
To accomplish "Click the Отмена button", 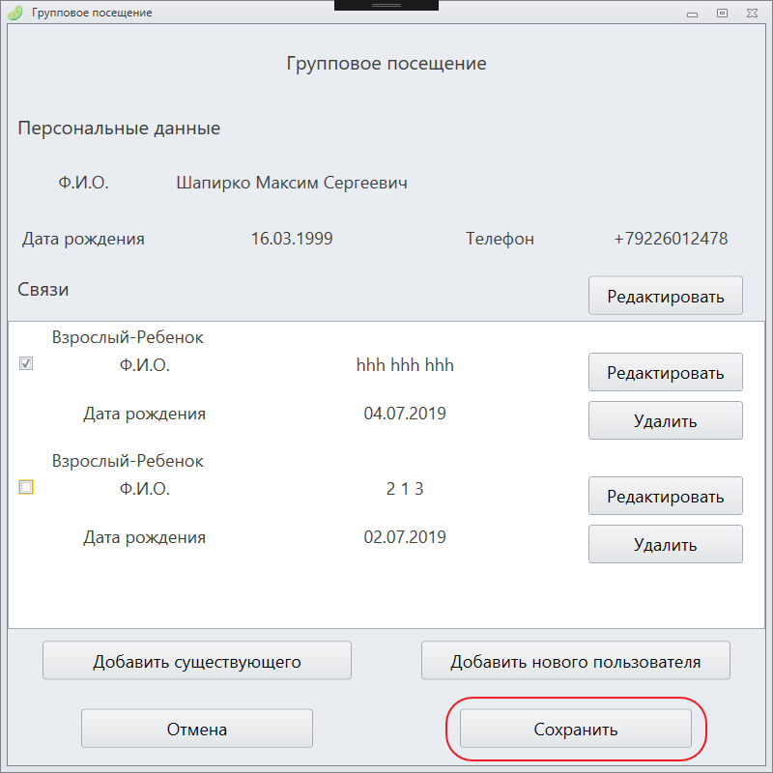I will coord(197,729).
